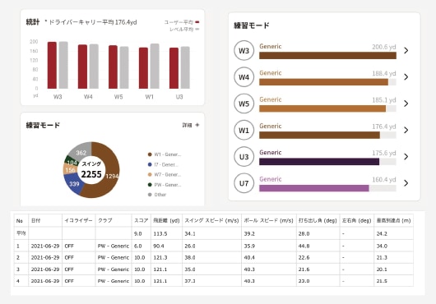Select the U7 club circle icon
This screenshot has height=304, width=436.
click(x=244, y=183)
